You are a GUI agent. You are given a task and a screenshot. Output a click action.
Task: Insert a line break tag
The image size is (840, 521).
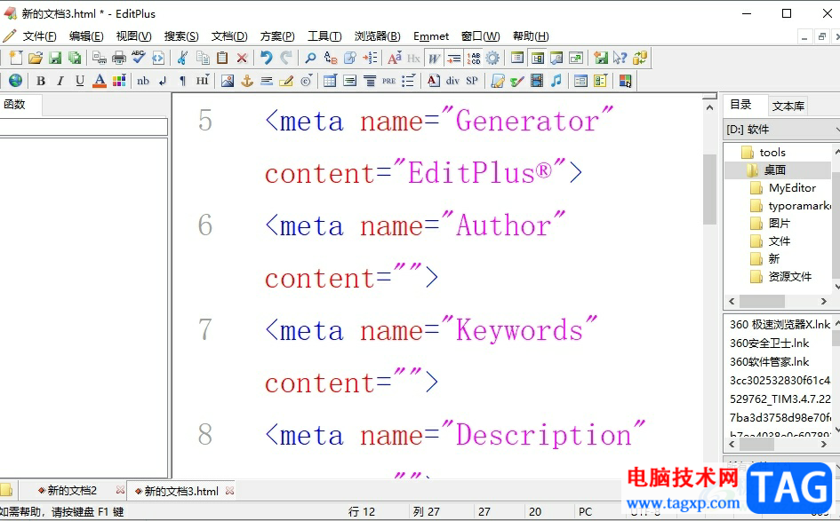click(163, 81)
